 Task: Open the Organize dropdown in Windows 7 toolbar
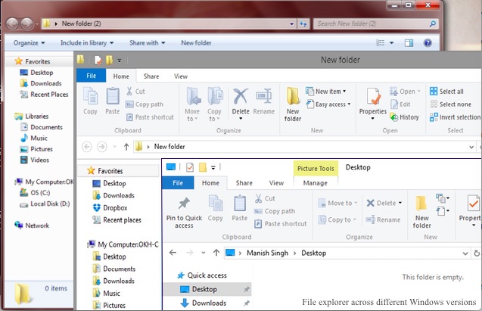pyautogui.click(x=29, y=43)
